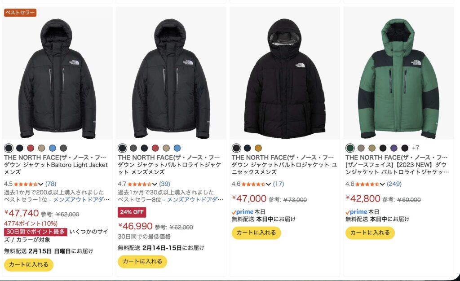Show +7 more colors for green jacket
The width and height of the screenshot is (460, 281).
tap(416, 148)
